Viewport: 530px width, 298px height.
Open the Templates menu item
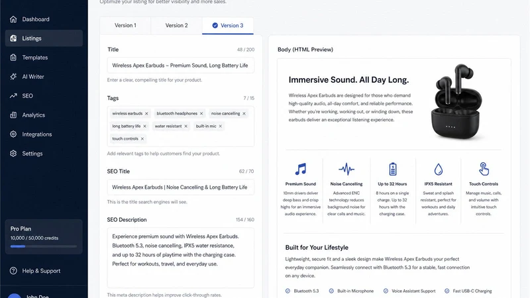(x=44, y=58)
